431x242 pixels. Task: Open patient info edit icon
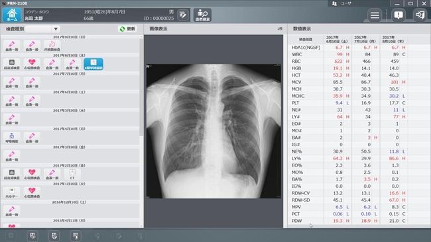(x=183, y=15)
